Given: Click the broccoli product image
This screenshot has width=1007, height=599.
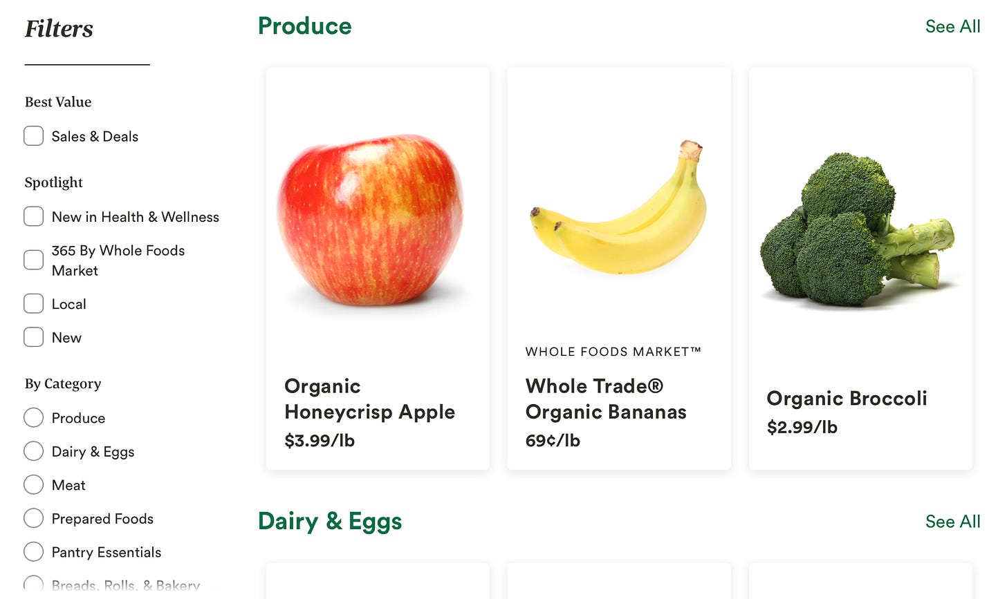Looking at the screenshot, I should 858,230.
